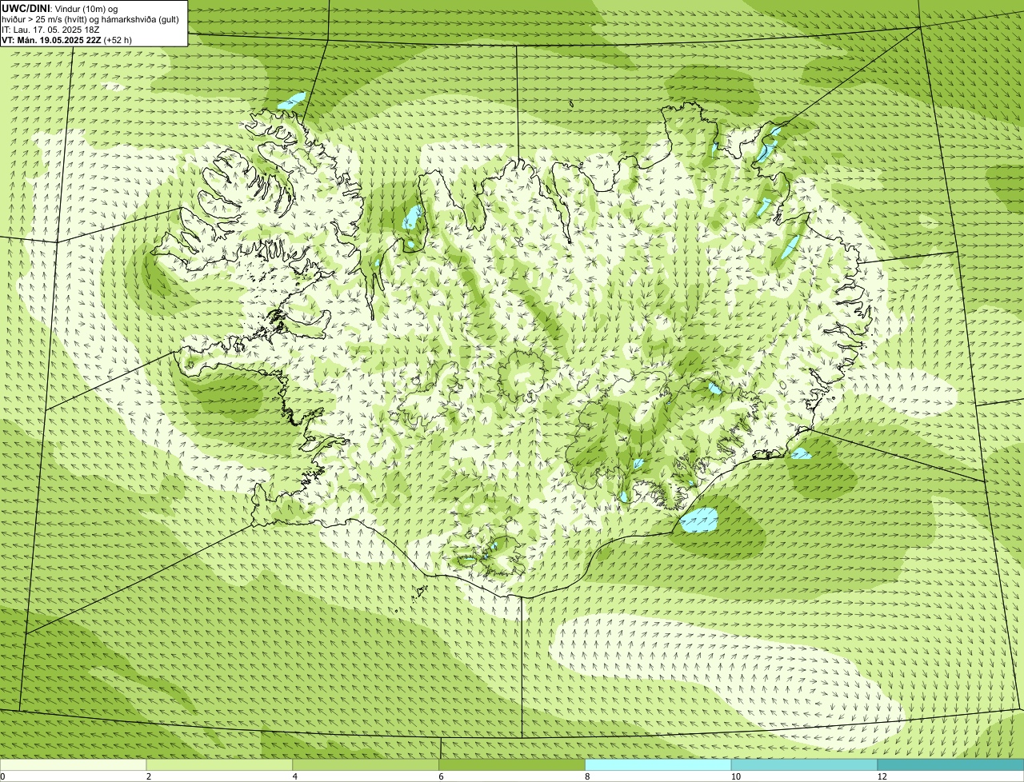1024x782 pixels.
Task: Click the "IT: Lau. 17. 05. 2025 18Z" line
Action: [x=50, y=30]
